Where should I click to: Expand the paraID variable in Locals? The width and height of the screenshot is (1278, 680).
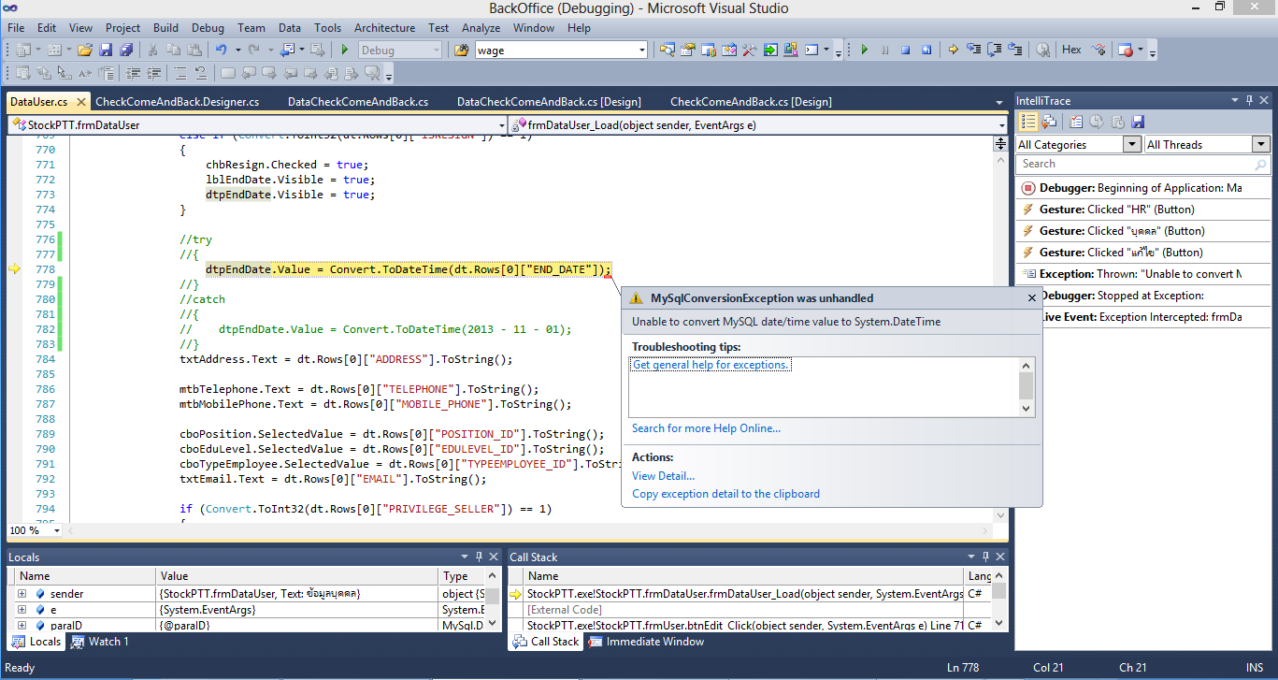(22, 625)
